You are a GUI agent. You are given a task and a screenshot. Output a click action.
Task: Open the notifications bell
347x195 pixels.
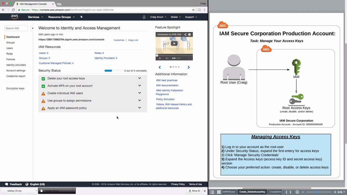(144, 17)
